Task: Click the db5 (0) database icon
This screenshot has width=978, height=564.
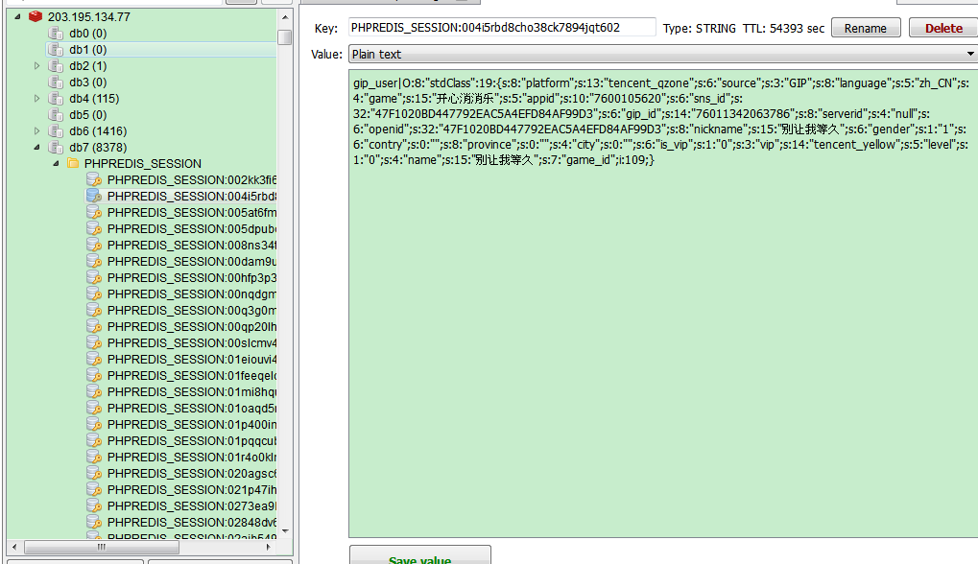Action: click(56, 115)
